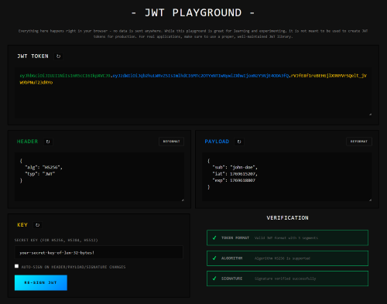Viewport: 387px width, 304px height.
Task: Click inside the JWT token text area
Action: pyautogui.click(x=193, y=93)
